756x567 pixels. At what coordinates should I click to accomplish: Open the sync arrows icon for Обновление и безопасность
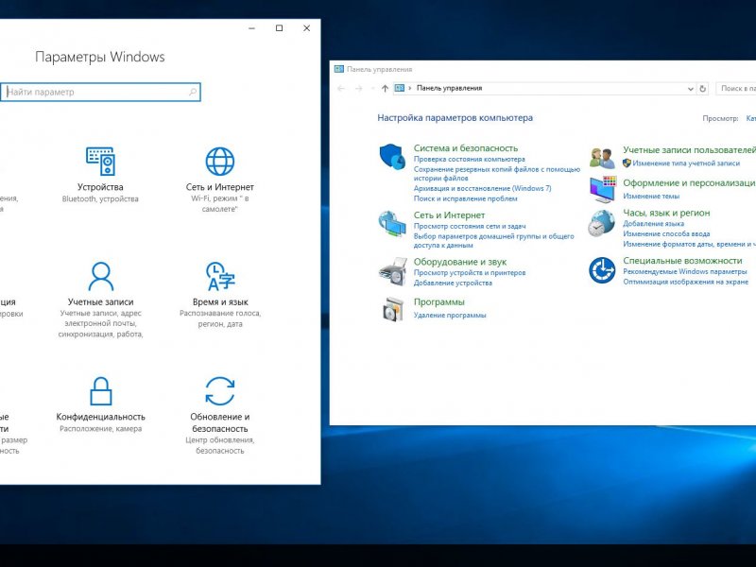pos(220,391)
